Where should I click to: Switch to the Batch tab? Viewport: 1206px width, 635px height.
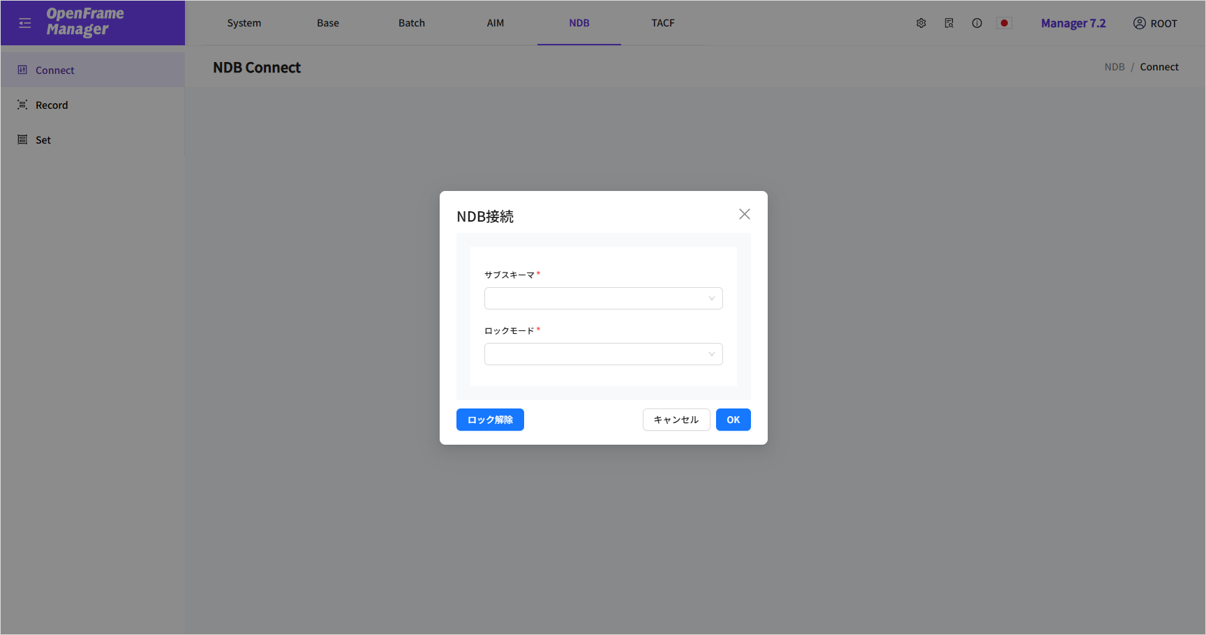412,23
